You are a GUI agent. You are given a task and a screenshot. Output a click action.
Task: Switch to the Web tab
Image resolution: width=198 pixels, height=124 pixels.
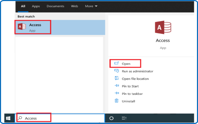(x=74, y=6)
